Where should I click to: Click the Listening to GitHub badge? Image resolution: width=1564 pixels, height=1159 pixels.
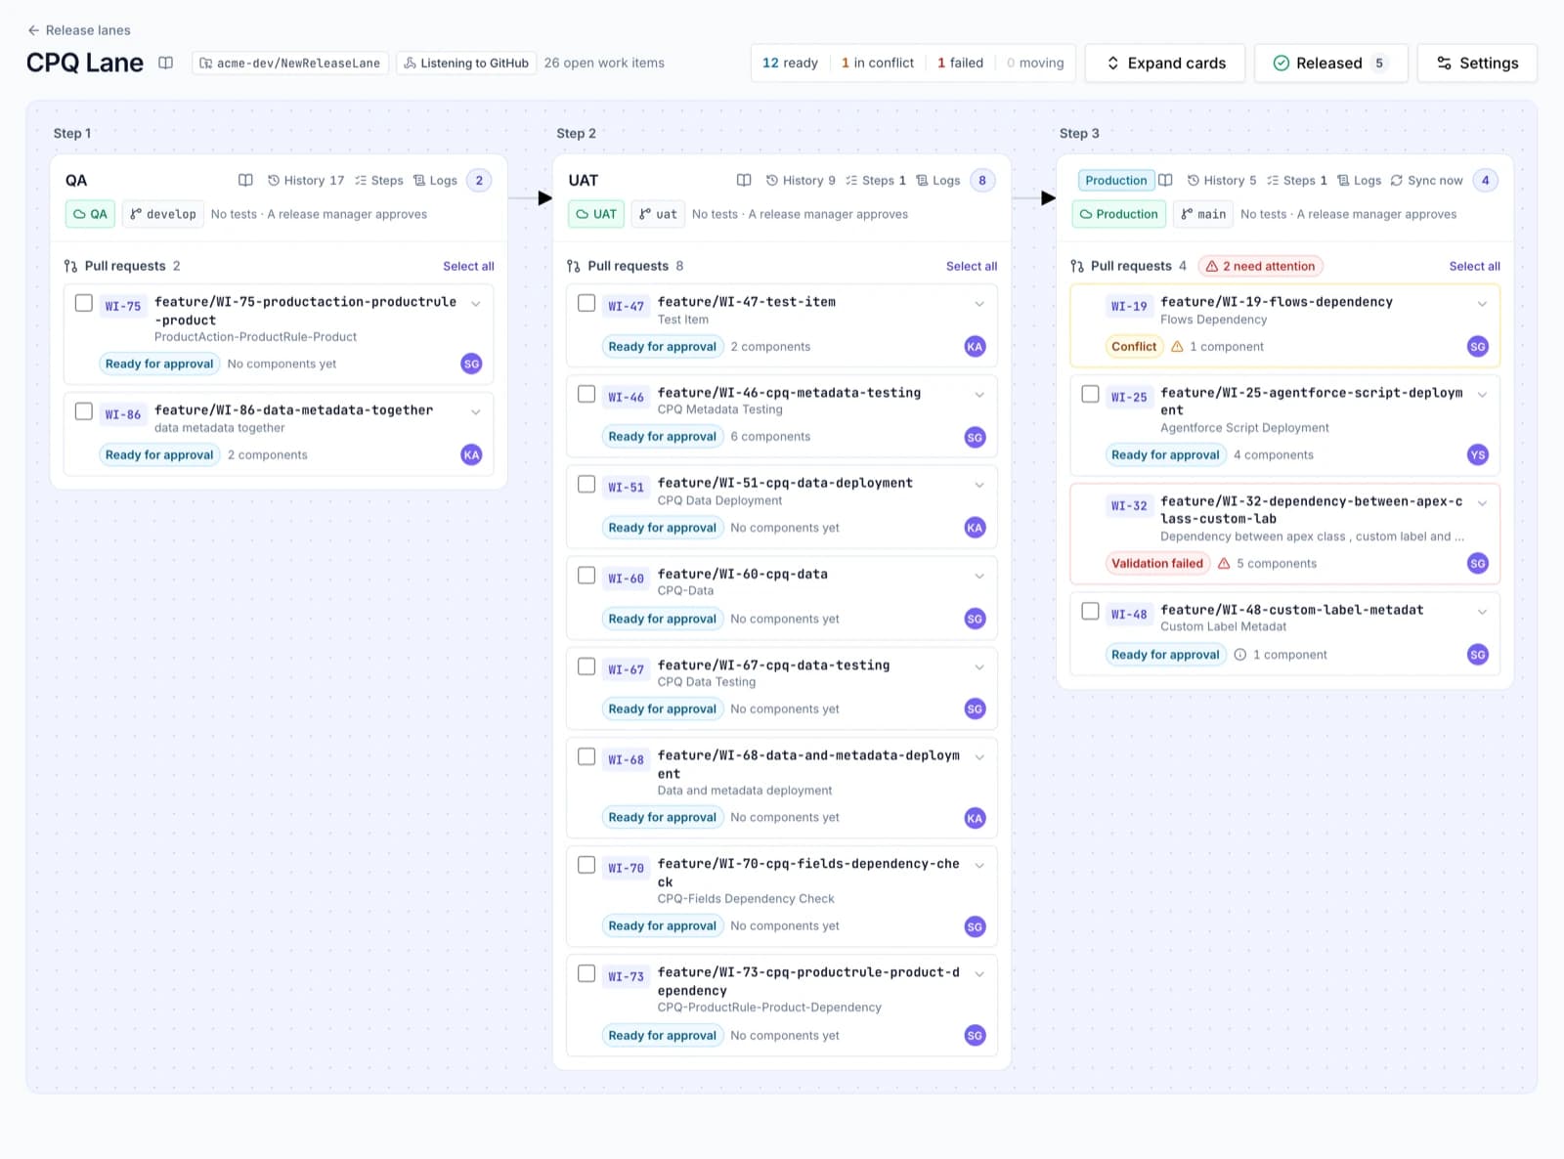pos(466,63)
